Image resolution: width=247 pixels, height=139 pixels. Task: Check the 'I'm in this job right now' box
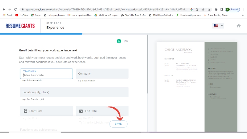(80, 123)
